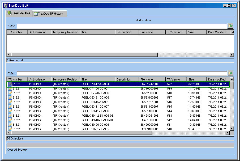240x161 pixels.
Task: Click the '0 files found' status text
Action: 15,60
